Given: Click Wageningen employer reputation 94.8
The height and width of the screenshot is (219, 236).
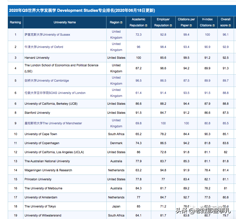Looking at the screenshot, I should tap(163, 170).
